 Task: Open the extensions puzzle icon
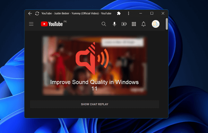pos(119,13)
